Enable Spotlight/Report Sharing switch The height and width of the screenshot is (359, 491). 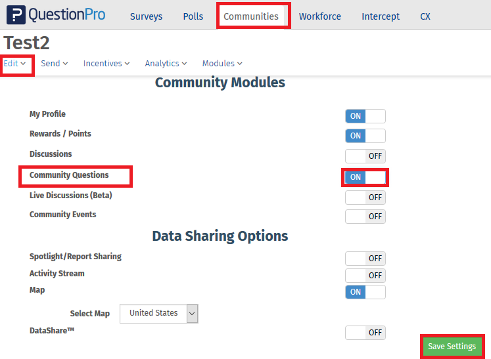(x=365, y=259)
